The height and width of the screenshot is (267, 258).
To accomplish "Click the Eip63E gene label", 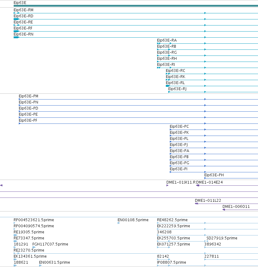I will tap(20, 3).
